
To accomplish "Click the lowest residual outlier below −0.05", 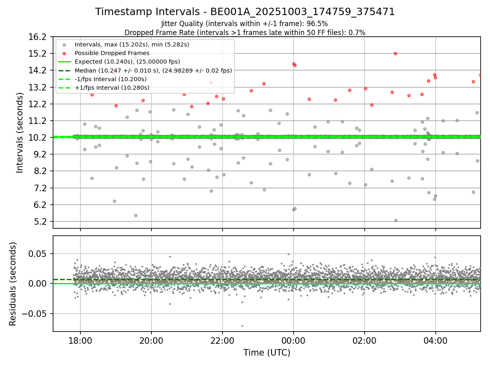I will (x=242, y=326).
